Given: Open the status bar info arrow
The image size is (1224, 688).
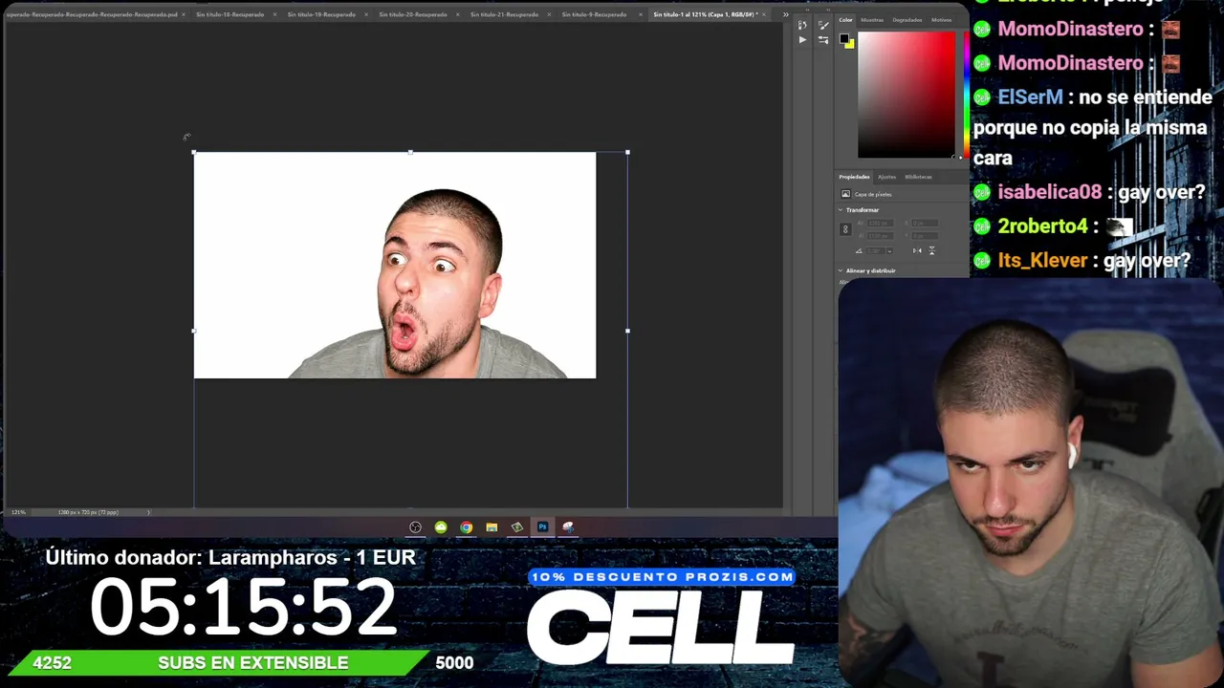Looking at the screenshot, I should 148,512.
